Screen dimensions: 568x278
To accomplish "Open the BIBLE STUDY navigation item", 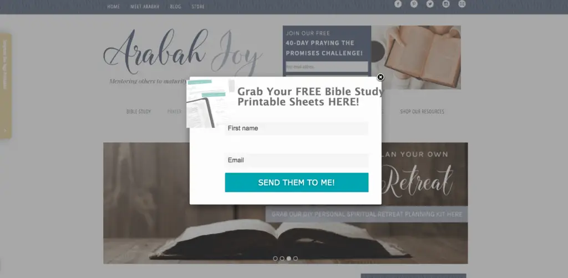I will click(138, 111).
